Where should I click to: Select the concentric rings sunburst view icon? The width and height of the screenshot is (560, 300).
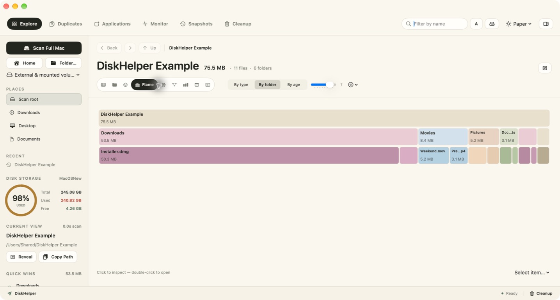point(125,85)
